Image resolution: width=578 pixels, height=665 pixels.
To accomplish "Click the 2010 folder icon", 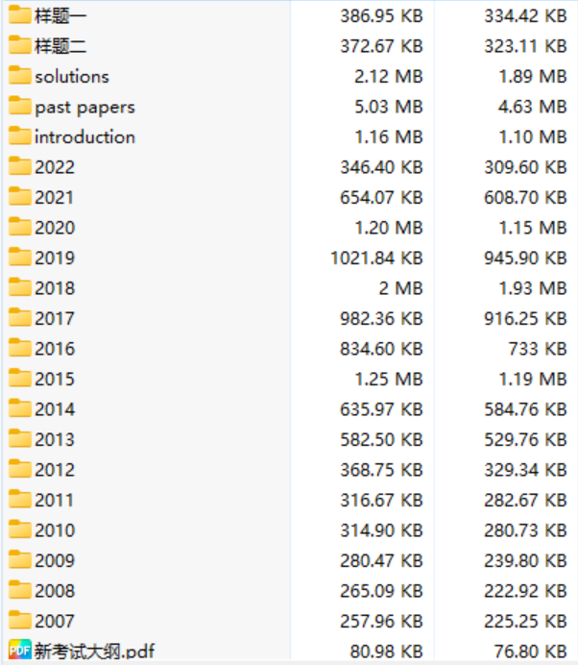I will tap(19, 530).
